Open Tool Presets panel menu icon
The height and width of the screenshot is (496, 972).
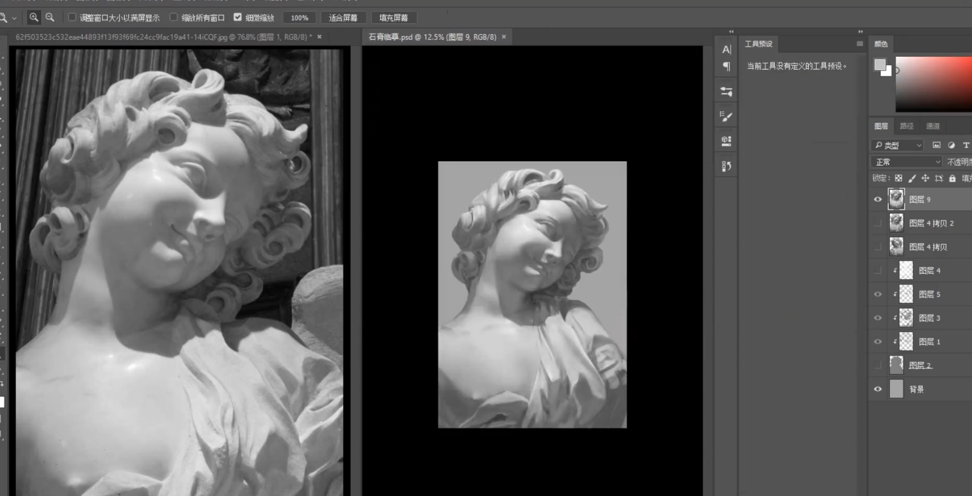[859, 44]
